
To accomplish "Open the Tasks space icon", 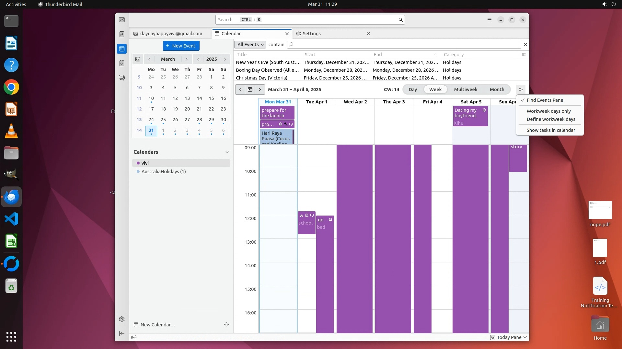I will (122, 63).
